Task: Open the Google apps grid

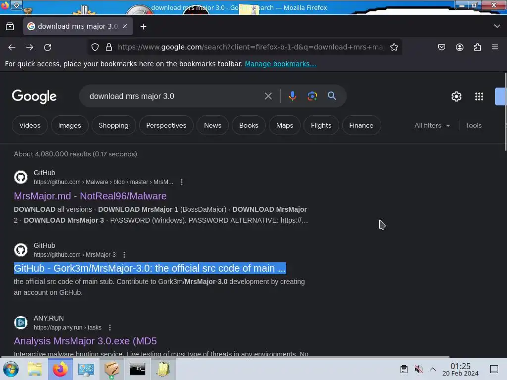Action: point(479,96)
